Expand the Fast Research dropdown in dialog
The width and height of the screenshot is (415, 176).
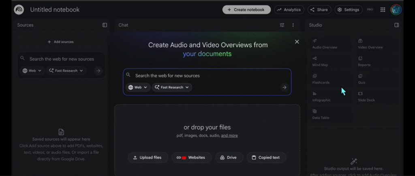pos(172,87)
